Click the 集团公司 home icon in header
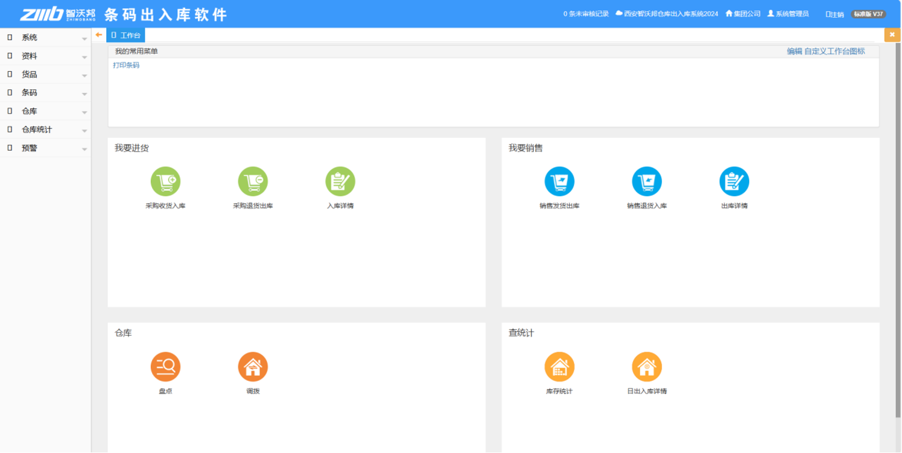Screen dimensions: 902x453 [x=729, y=13]
